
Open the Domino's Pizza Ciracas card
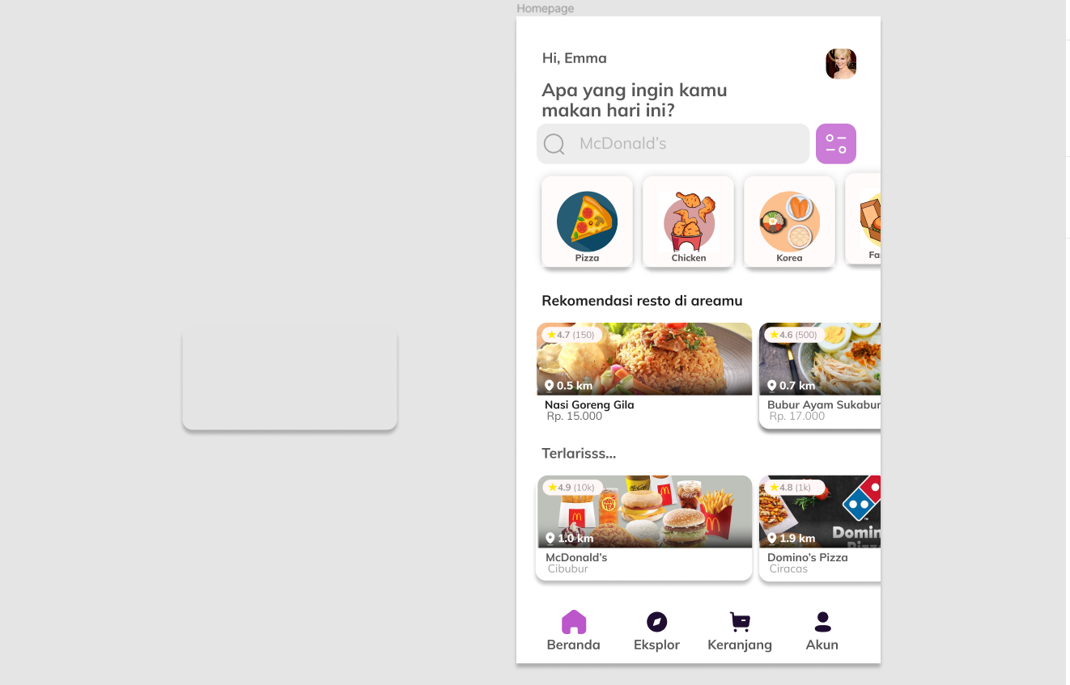point(820,527)
